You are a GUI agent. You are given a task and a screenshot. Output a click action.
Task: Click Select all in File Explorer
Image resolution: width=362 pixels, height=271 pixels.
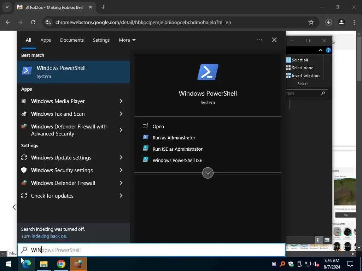tap(297, 60)
